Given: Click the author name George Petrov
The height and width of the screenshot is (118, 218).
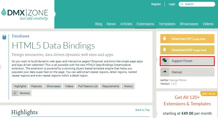Looking at the screenshot, I should click(178, 80).
